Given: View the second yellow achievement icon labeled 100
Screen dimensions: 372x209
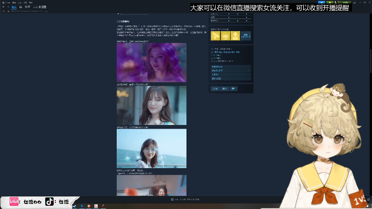Looking at the screenshot, I should click(226, 36).
